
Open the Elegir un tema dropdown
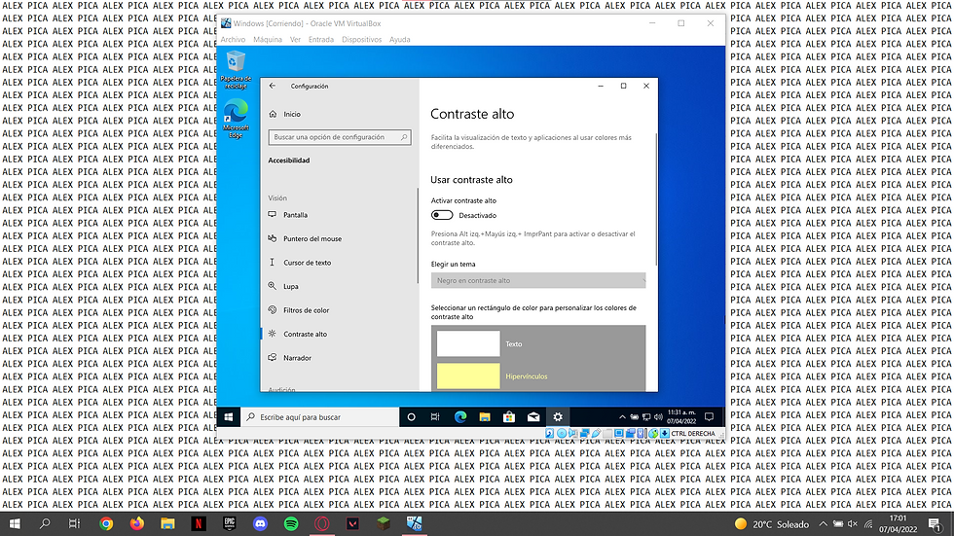coord(537,281)
